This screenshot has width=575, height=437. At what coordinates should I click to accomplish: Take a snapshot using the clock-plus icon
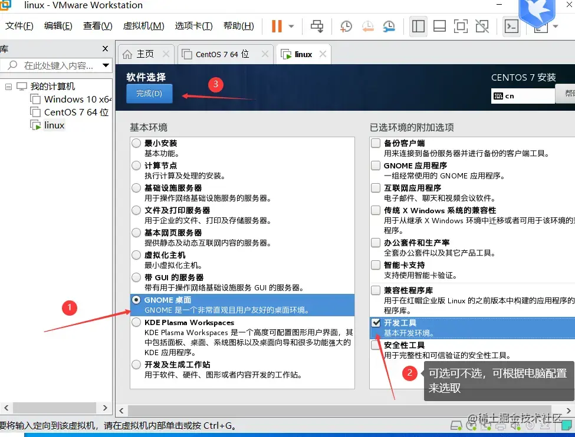346,26
